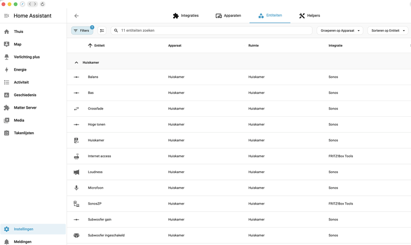
Task: Click the Subwoofer gain icon
Action: tap(76, 220)
